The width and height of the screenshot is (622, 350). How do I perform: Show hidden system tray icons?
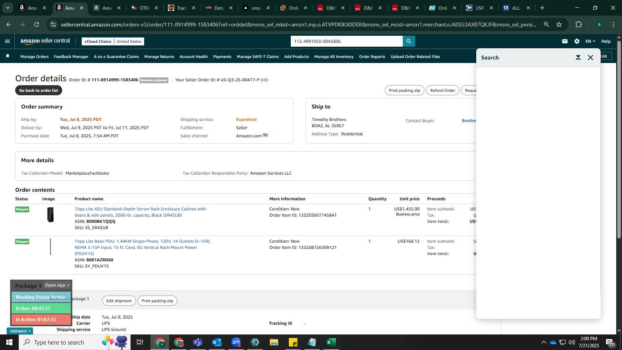click(543, 342)
